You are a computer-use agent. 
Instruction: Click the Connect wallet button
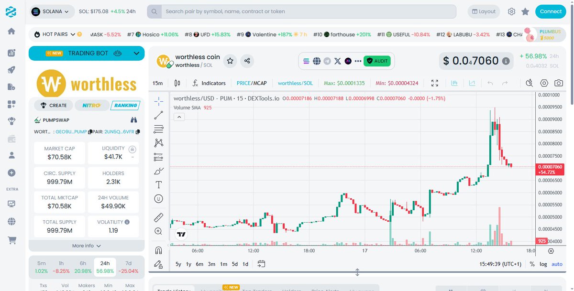point(551,11)
